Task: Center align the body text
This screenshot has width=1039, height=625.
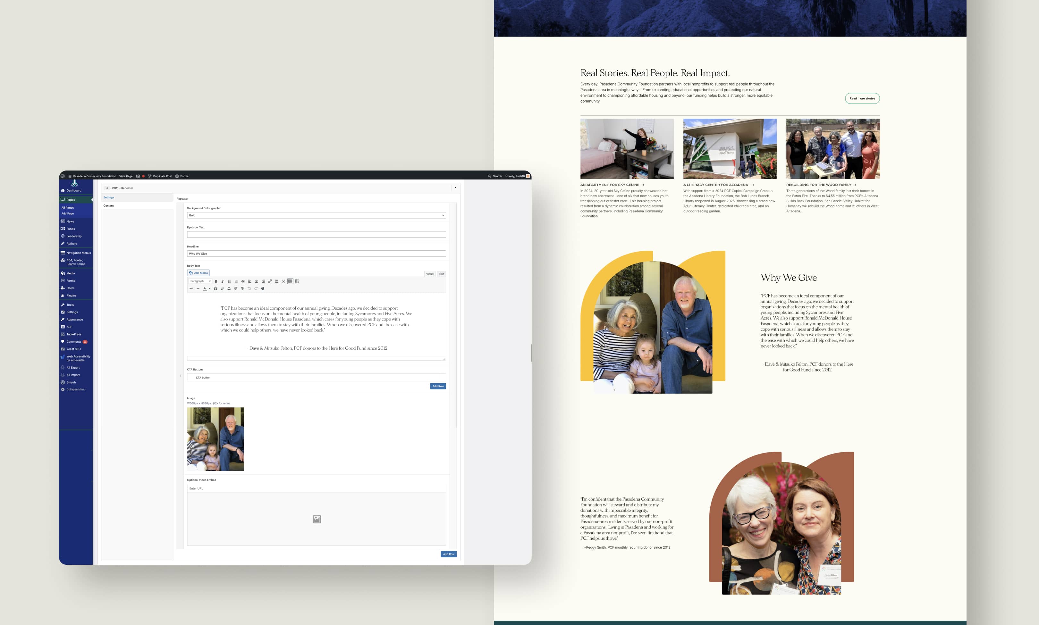Action: coord(256,281)
